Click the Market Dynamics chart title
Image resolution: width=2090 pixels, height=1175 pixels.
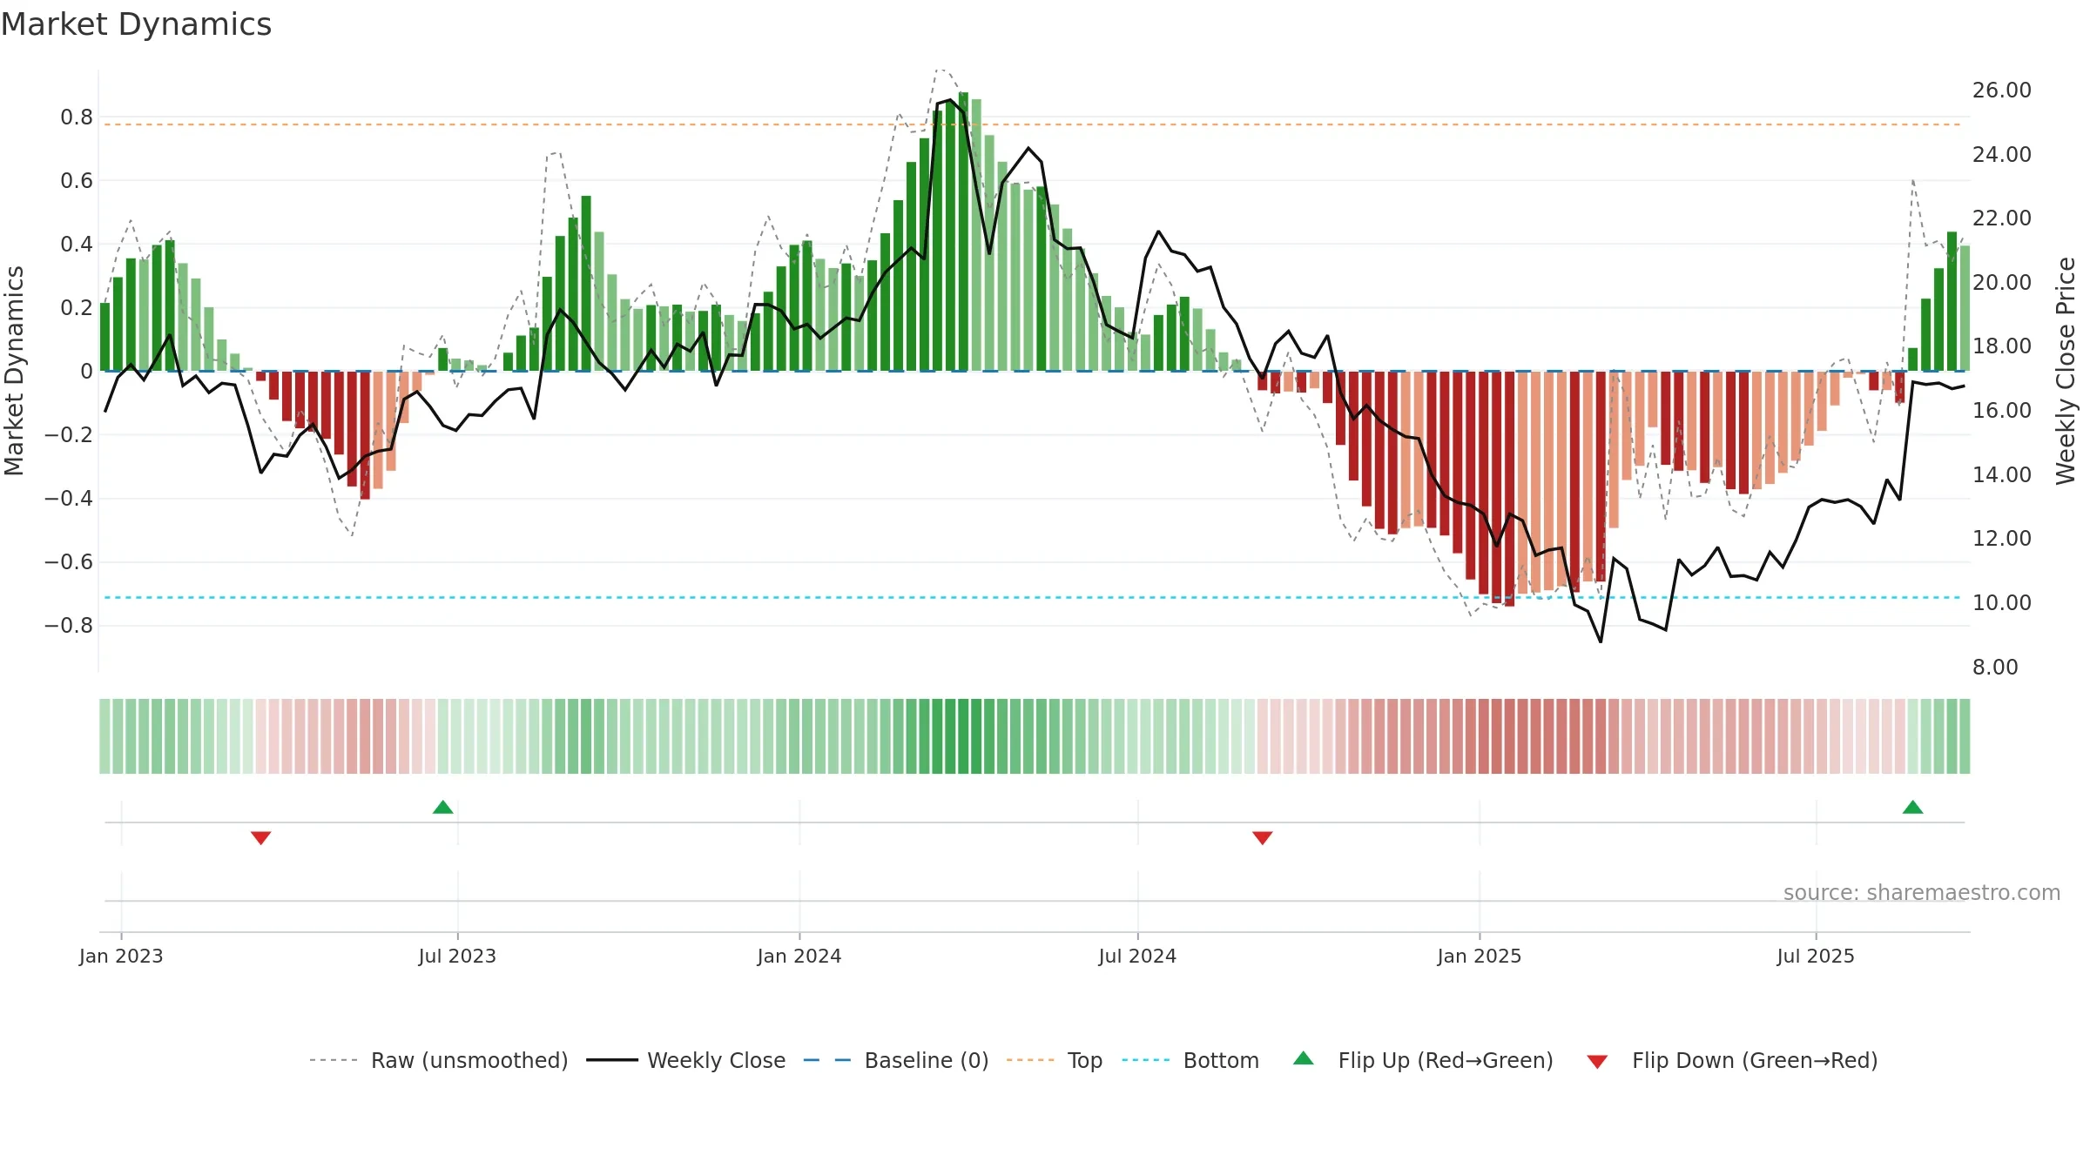(136, 24)
